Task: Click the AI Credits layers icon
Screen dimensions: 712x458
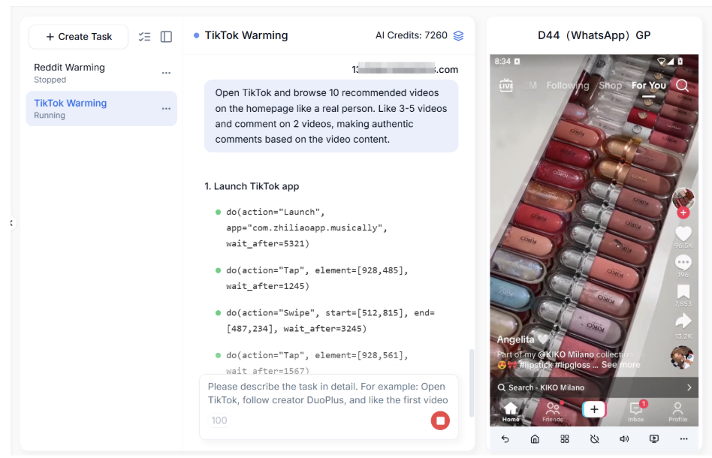Action: (458, 35)
